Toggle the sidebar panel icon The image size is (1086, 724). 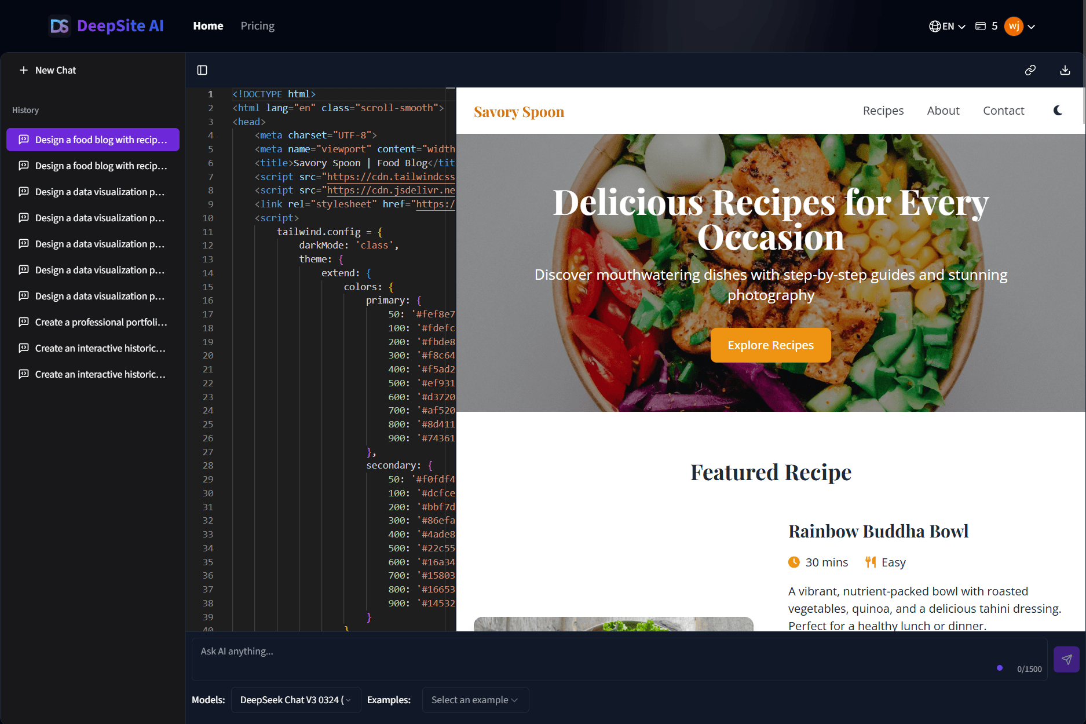click(x=202, y=70)
